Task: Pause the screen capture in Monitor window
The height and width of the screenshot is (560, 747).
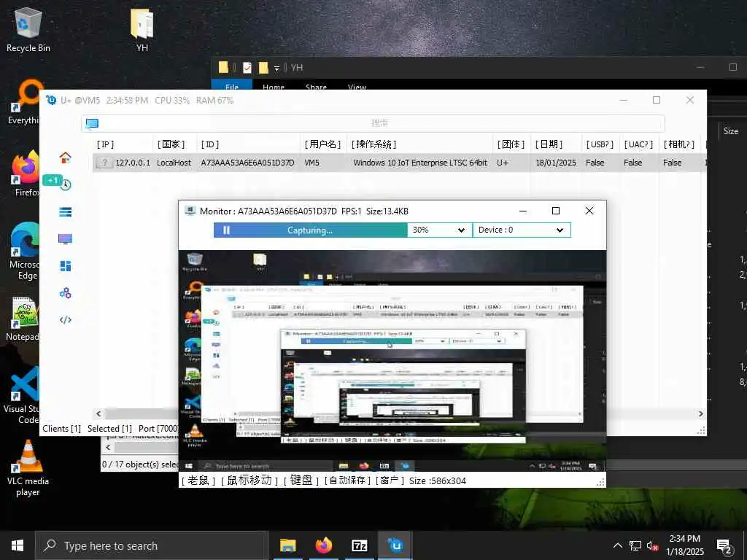Action: pyautogui.click(x=226, y=230)
